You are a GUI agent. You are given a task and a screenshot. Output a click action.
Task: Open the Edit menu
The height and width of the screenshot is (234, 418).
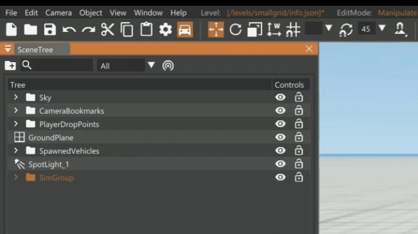(x=31, y=13)
